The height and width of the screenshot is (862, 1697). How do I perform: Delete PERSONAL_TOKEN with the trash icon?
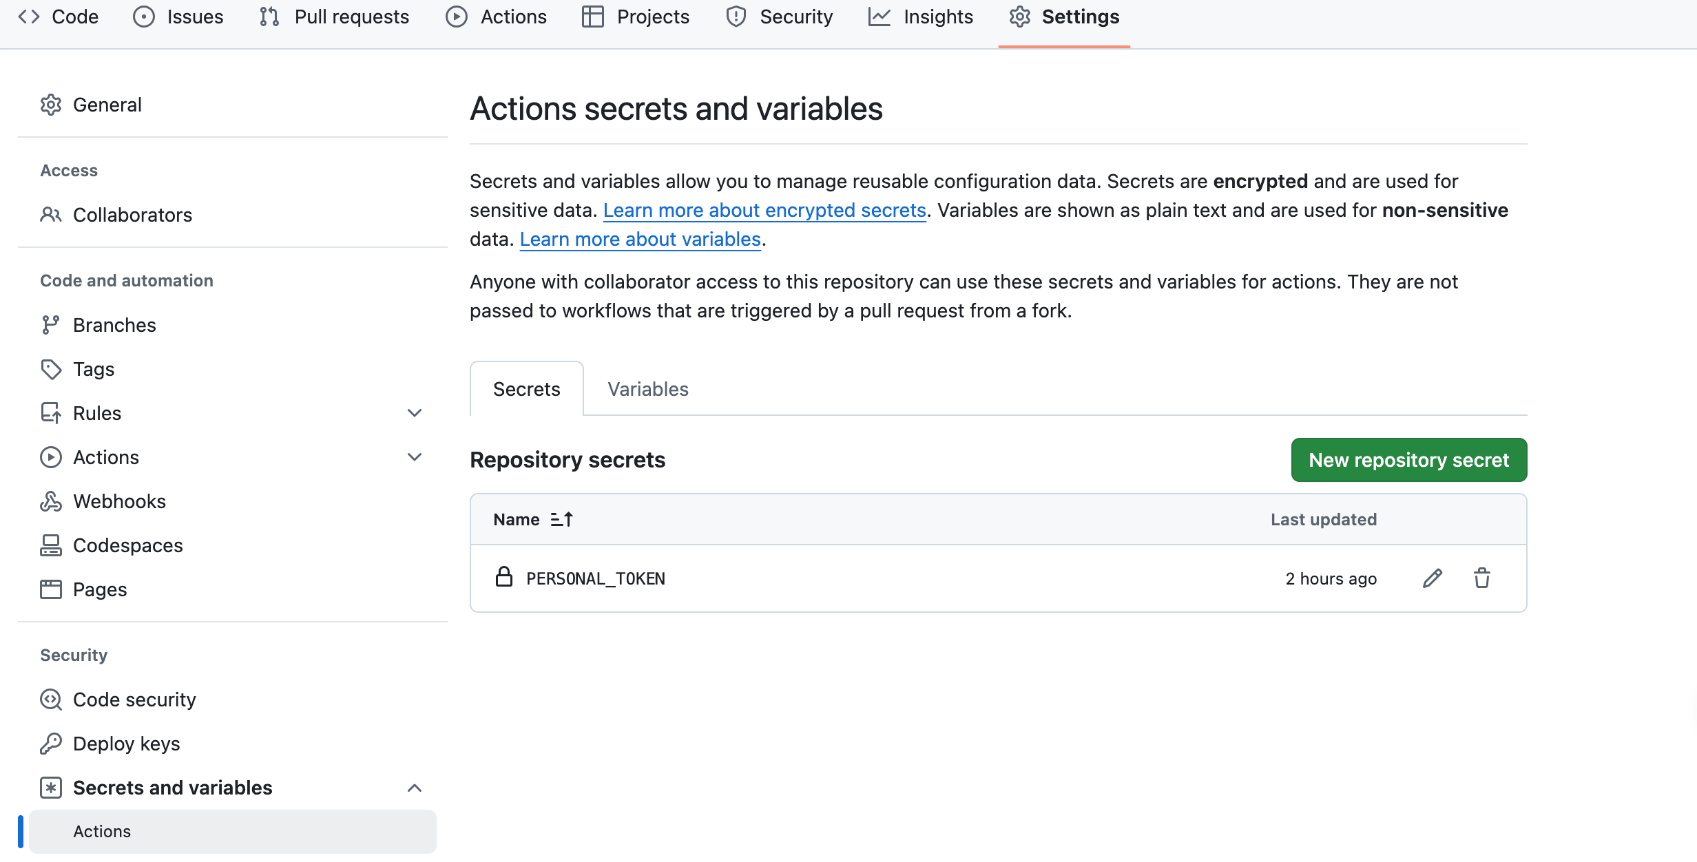(1482, 578)
